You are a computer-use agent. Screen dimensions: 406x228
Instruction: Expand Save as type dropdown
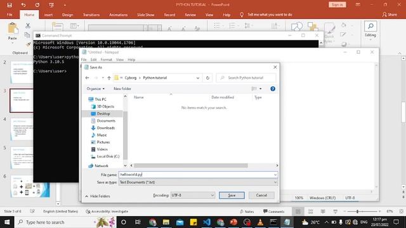(275, 182)
